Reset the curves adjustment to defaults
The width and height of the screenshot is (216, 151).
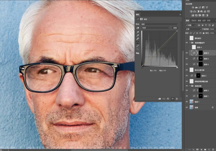point(168,99)
